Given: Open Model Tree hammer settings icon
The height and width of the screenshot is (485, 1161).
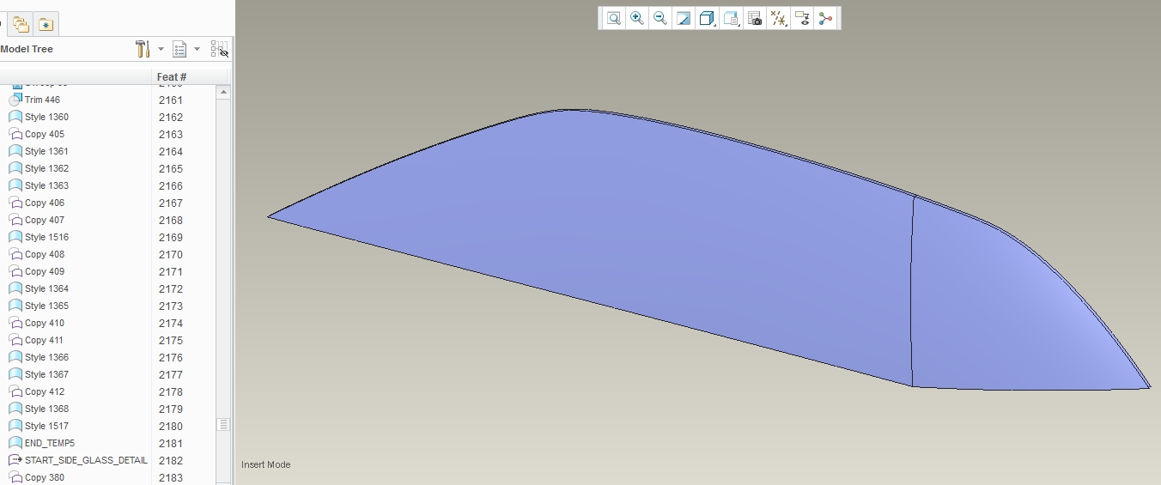Looking at the screenshot, I should (143, 49).
